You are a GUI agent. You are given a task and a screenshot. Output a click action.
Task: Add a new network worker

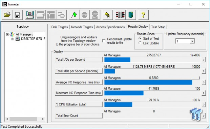click(x=51, y=15)
